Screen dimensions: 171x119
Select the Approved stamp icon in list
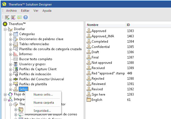tap(89, 31)
